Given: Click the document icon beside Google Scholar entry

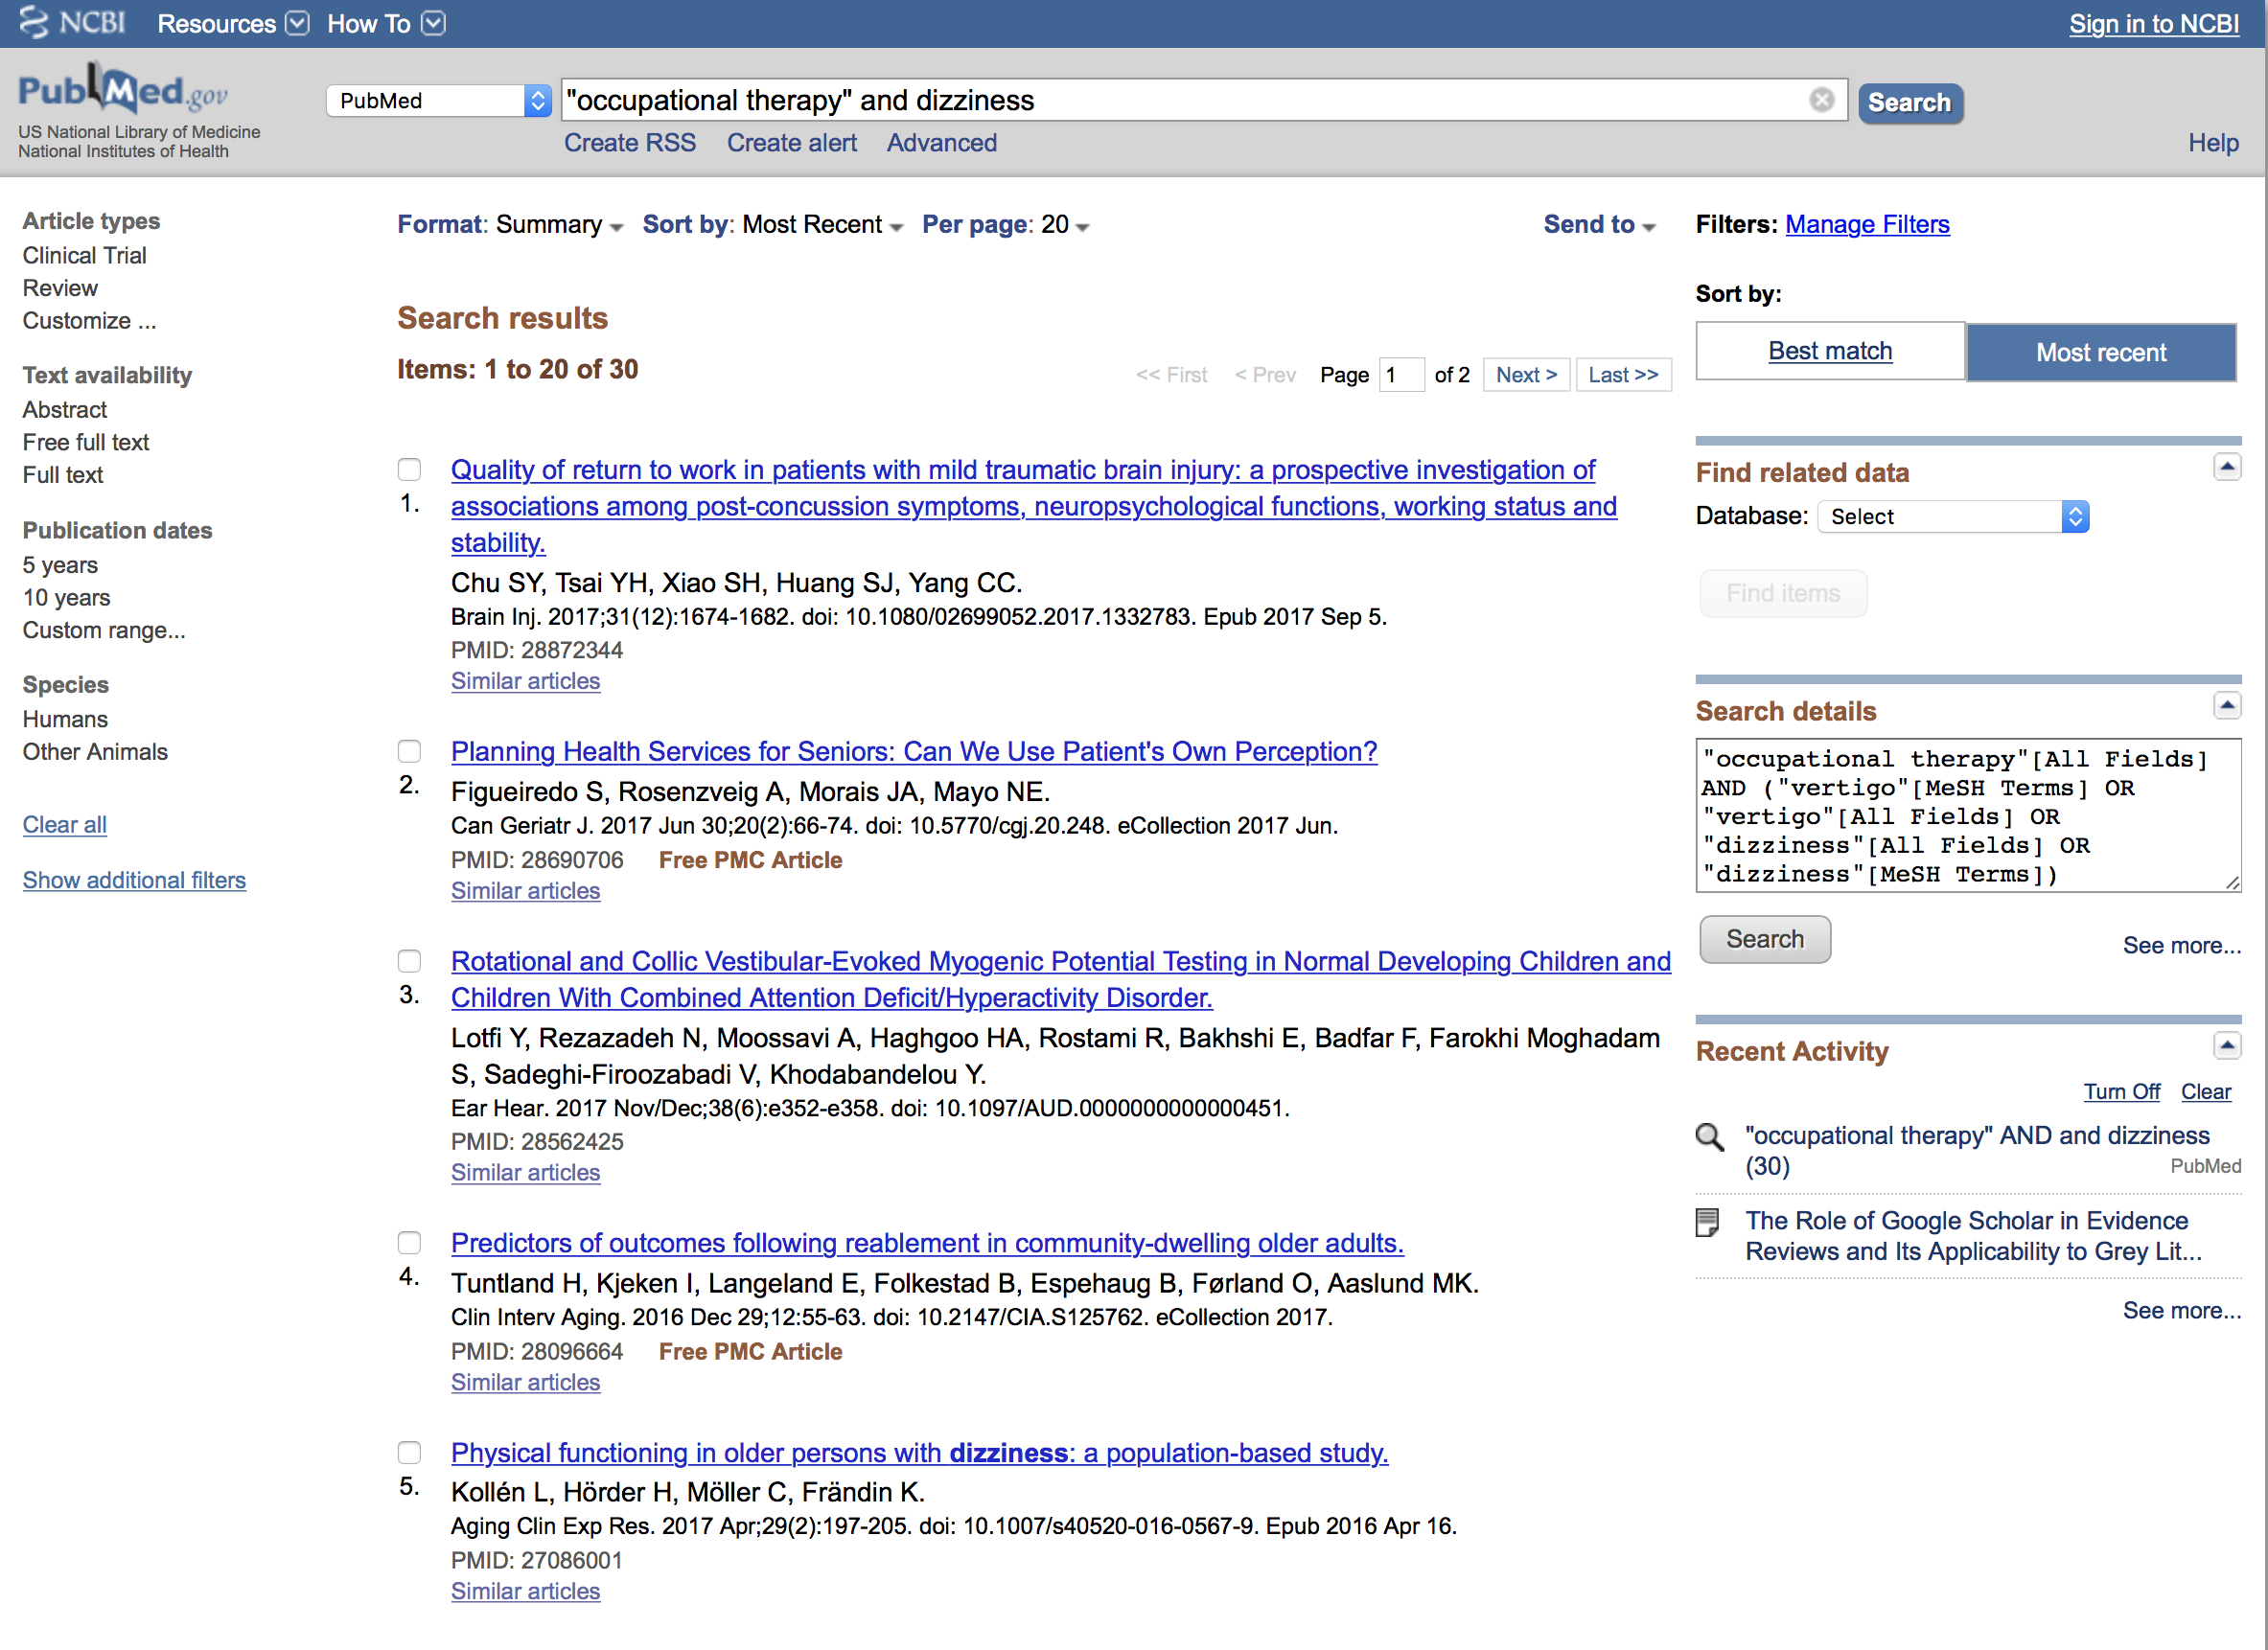Looking at the screenshot, I should (1708, 1222).
